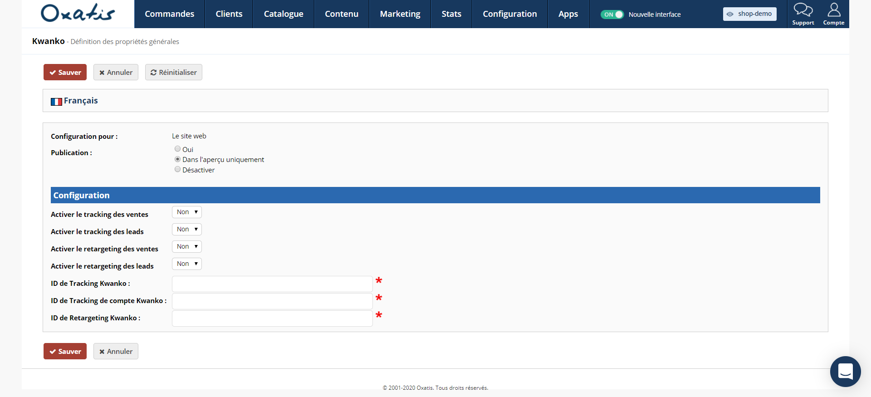
Task: Focus the ID de Tracking Kwanko field
Action: pos(272,284)
